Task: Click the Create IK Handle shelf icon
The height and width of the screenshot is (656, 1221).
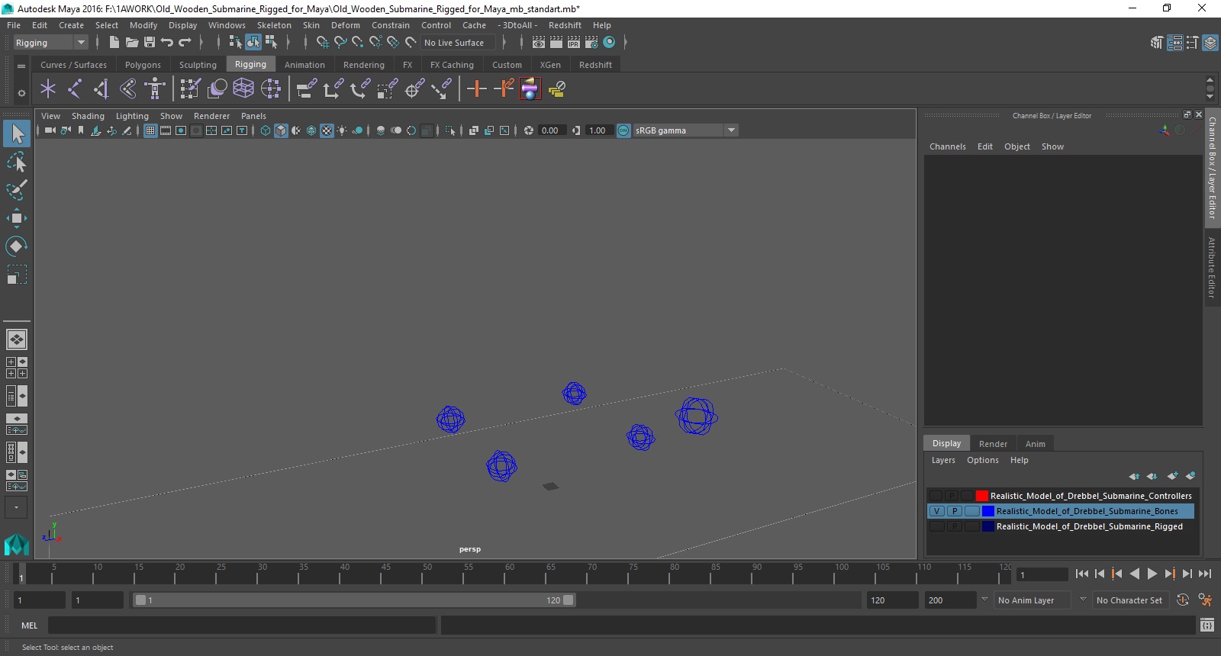Action: pos(101,89)
